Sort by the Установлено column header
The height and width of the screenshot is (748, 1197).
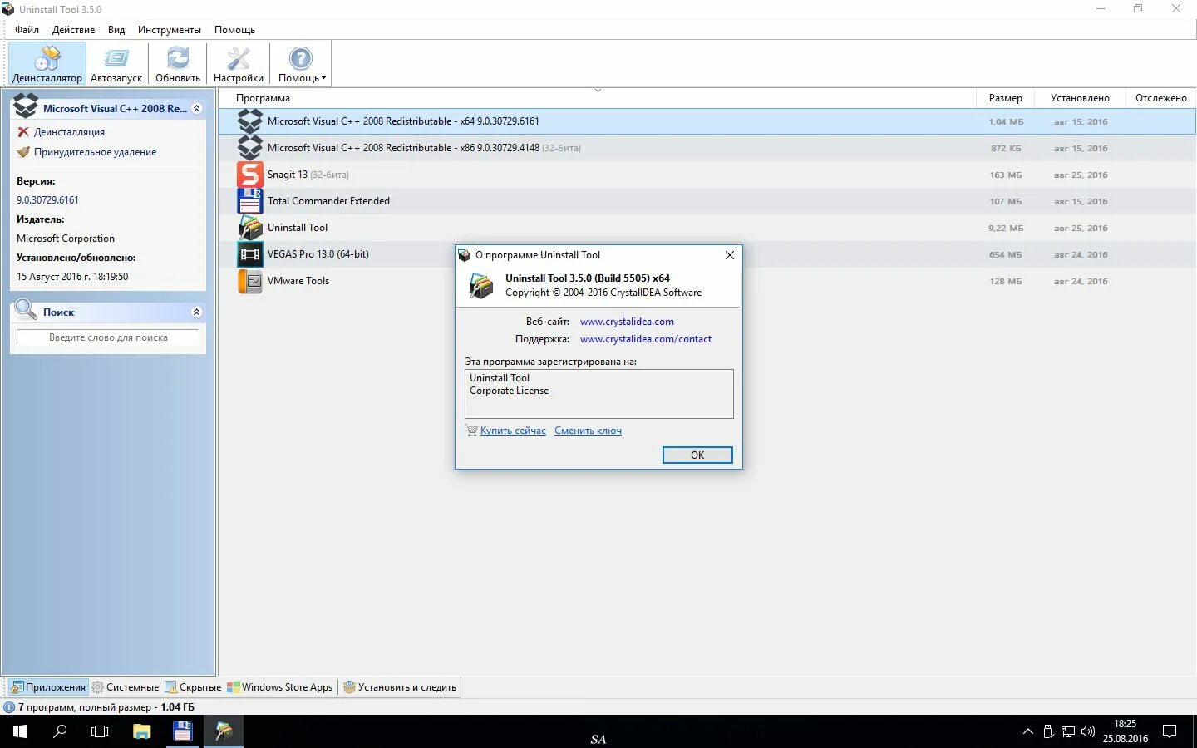point(1080,98)
